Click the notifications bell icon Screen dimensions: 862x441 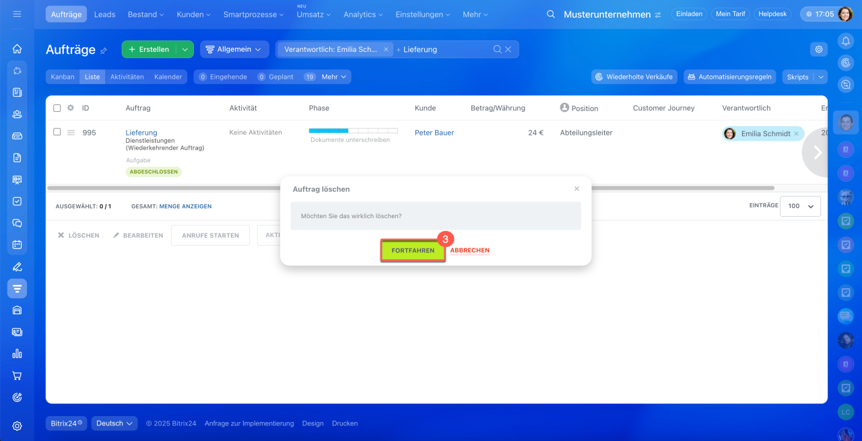click(846, 41)
